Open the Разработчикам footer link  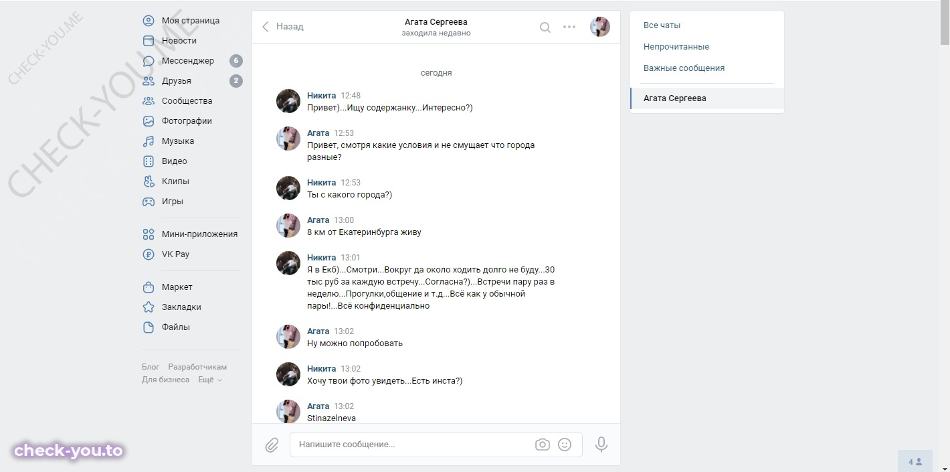[x=197, y=367]
